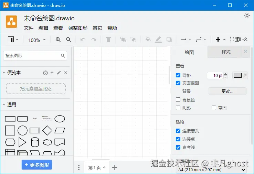Open the 文件 menu
This screenshot has height=174, width=254.
point(29,28)
